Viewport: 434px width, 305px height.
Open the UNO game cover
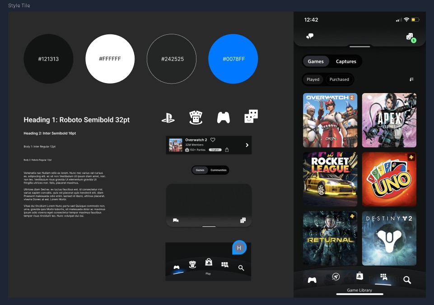tap(389, 179)
